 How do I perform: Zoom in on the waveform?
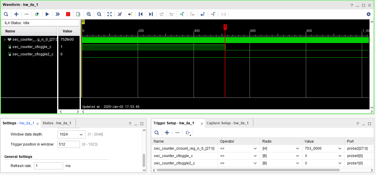pyautogui.click(x=89, y=14)
